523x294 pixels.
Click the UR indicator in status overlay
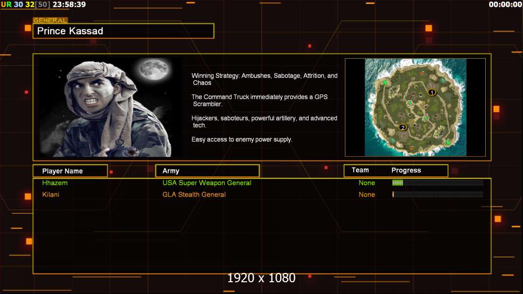coord(6,4)
